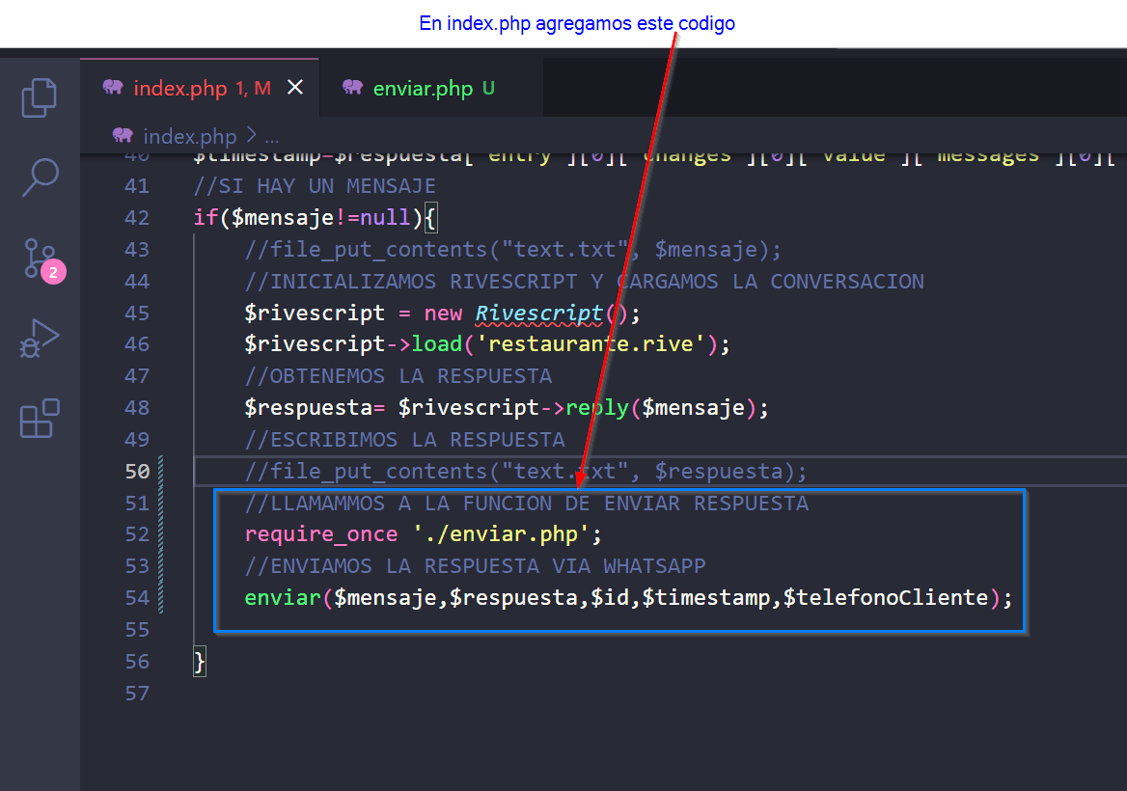The image size is (1127, 791).
Task: Click the green change indicator beside line 52
Action: pyautogui.click(x=160, y=533)
